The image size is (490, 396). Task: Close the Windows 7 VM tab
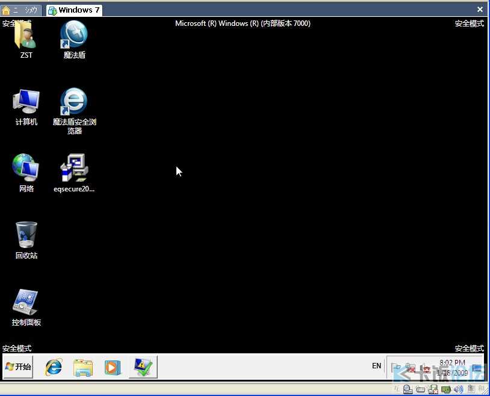click(x=480, y=10)
